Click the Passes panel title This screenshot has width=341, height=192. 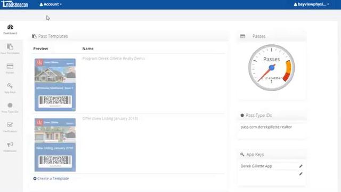259,36
